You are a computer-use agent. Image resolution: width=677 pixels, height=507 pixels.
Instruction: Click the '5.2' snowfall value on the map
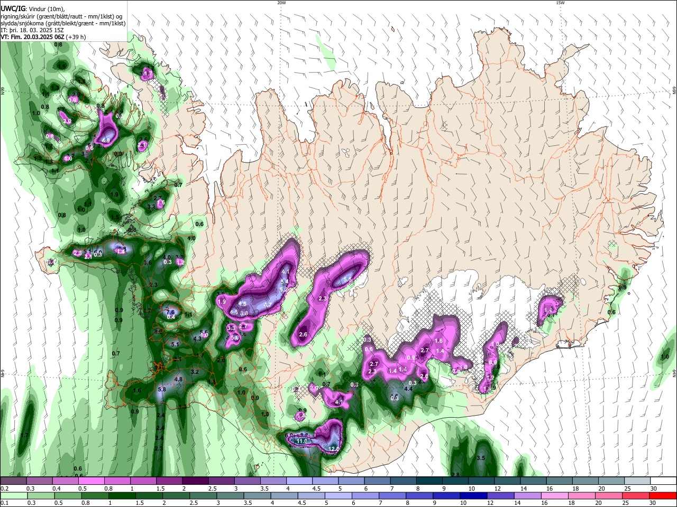pos(283,289)
